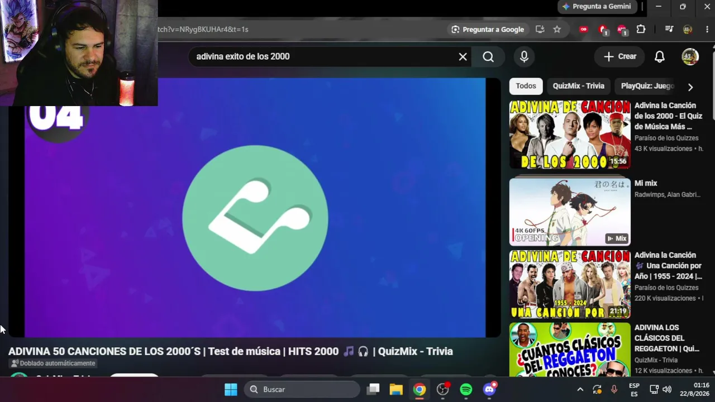Open the Windows Start menu

tap(231, 389)
